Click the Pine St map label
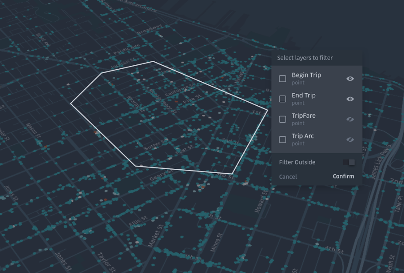The image size is (404, 273). [192, 99]
